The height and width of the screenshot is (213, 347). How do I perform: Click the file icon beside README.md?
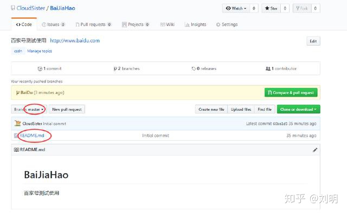pos(16,135)
